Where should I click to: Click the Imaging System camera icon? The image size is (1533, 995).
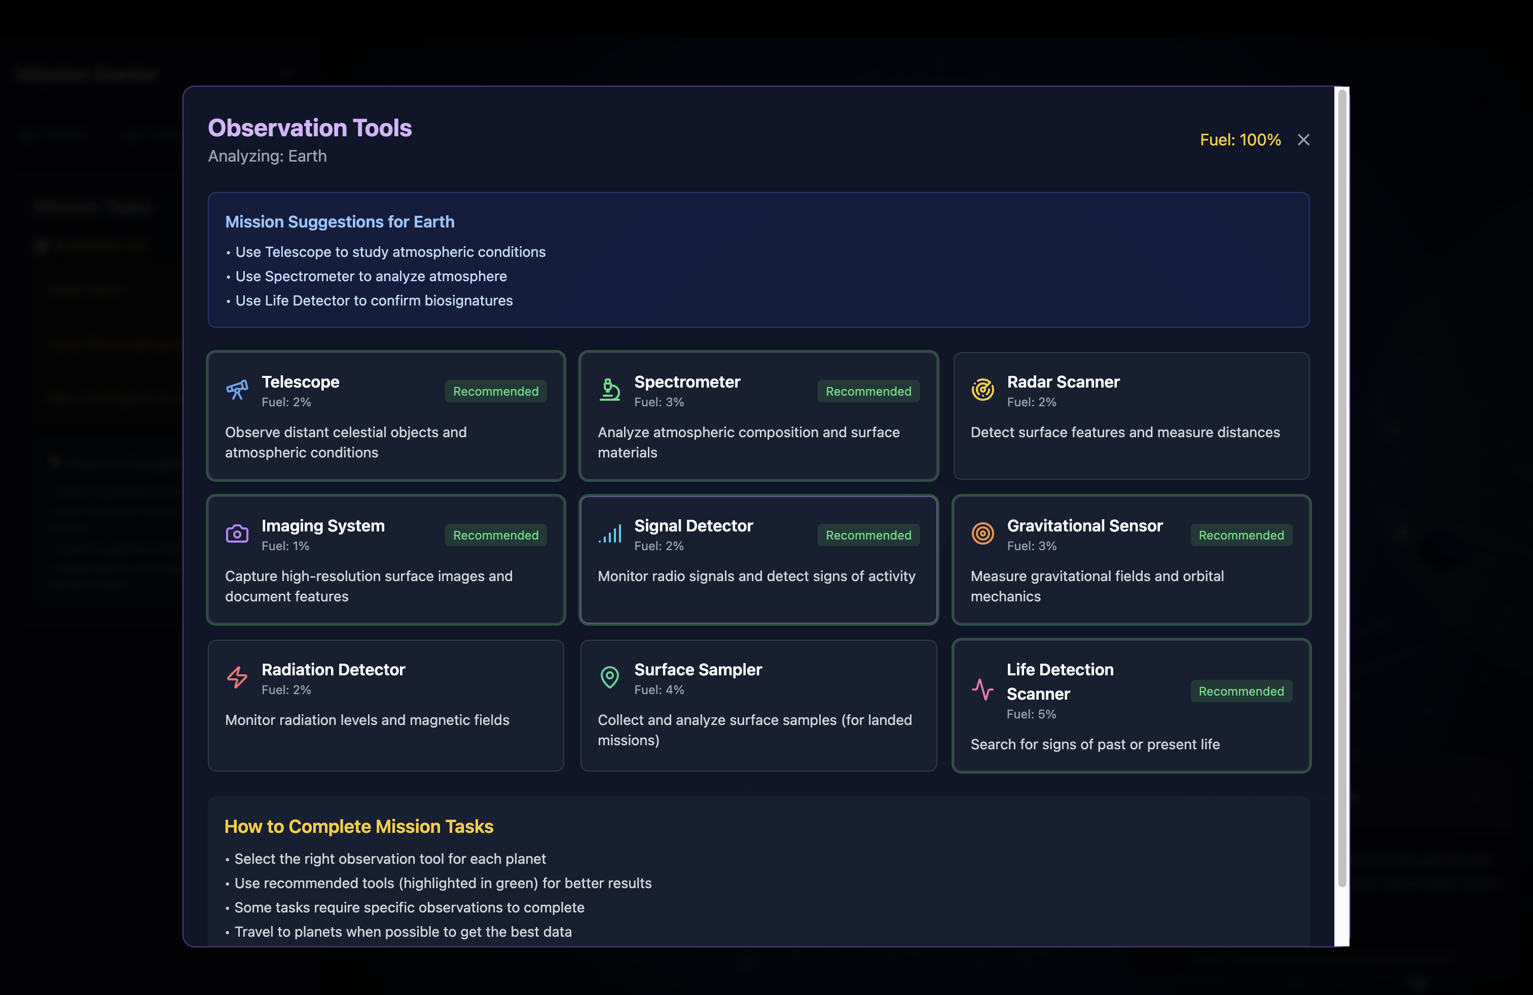click(x=237, y=533)
